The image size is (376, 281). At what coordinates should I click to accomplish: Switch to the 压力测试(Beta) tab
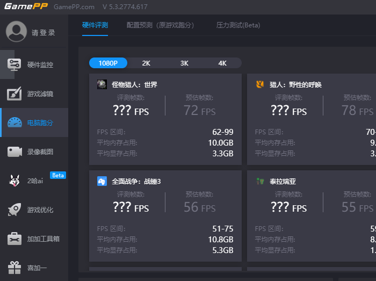click(238, 25)
